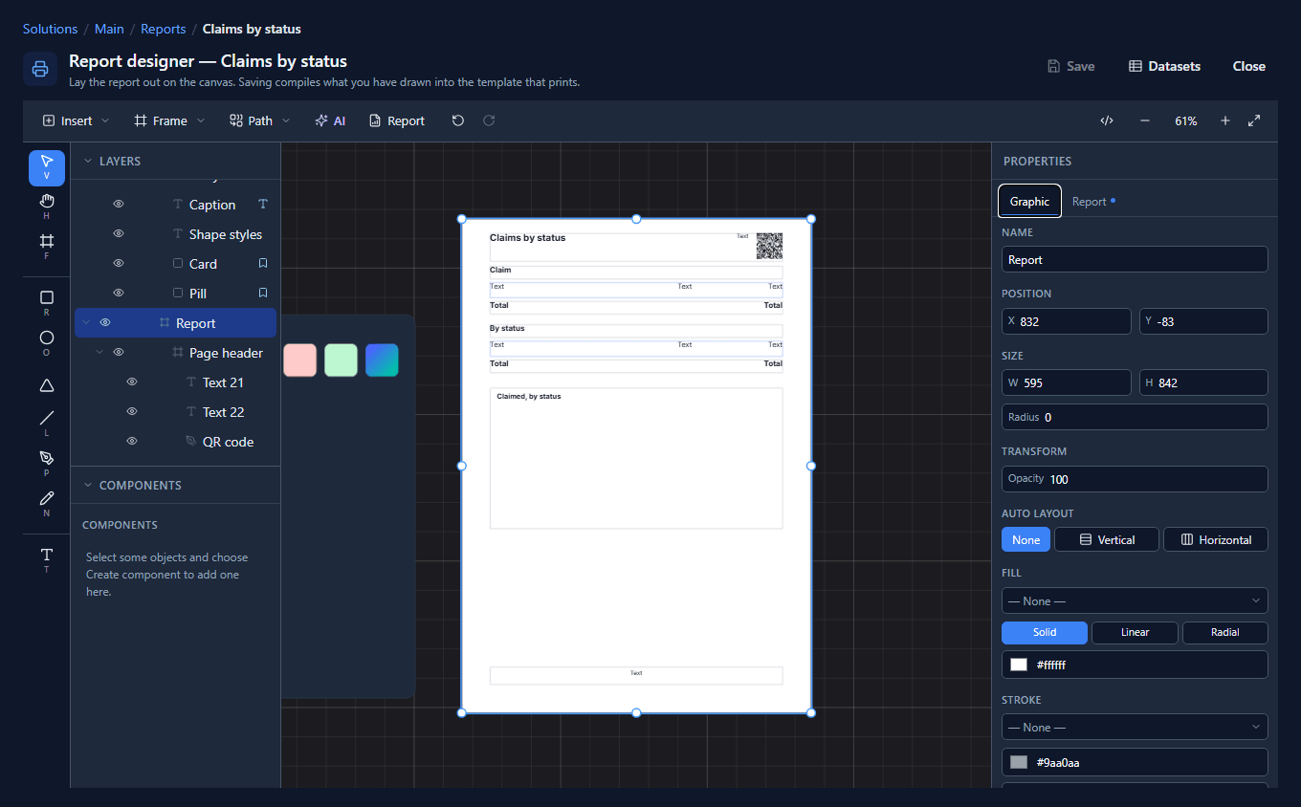Open the Insert dropdown menu
This screenshot has width=1301, height=807.
[x=77, y=120]
